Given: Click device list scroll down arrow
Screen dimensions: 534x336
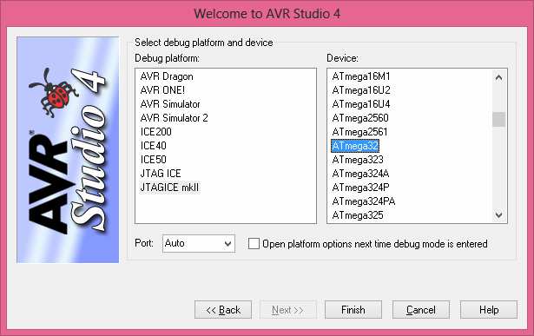Looking at the screenshot, I should (x=499, y=214).
